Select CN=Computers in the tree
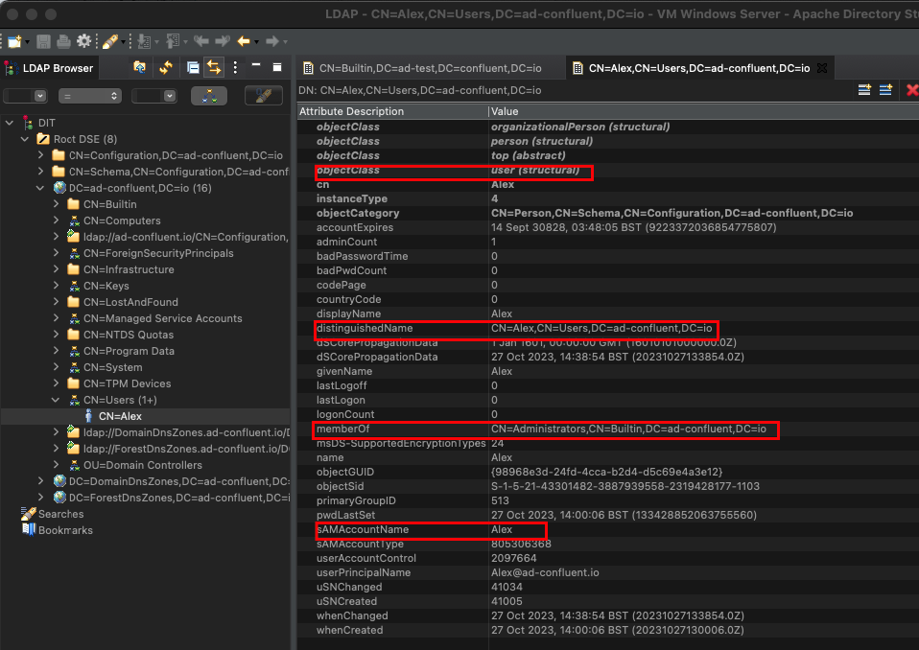Image resolution: width=919 pixels, height=650 pixels. [122, 221]
